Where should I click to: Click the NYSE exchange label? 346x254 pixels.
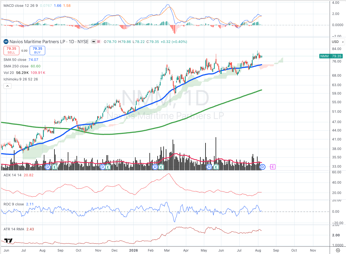[x=83, y=42]
